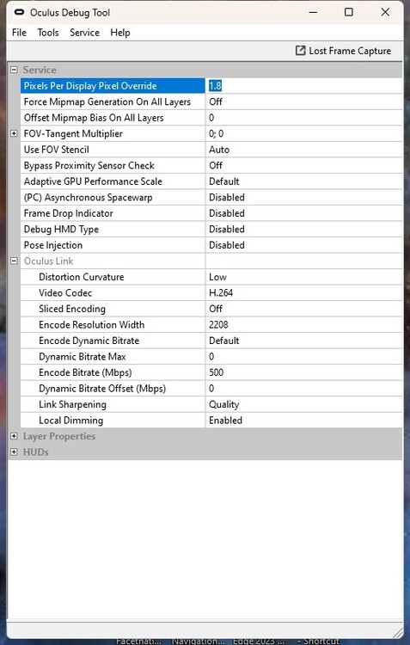Select the Distortion Curvature label
Image resolution: width=410 pixels, height=645 pixels.
(82, 277)
